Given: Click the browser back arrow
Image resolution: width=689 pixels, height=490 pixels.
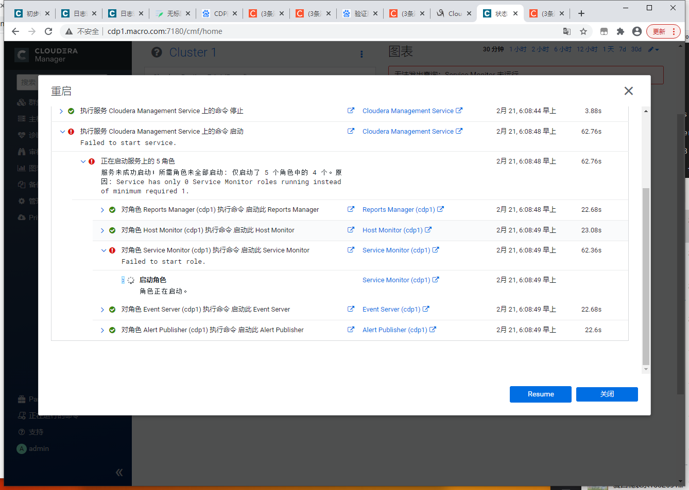Looking at the screenshot, I should [x=15, y=31].
